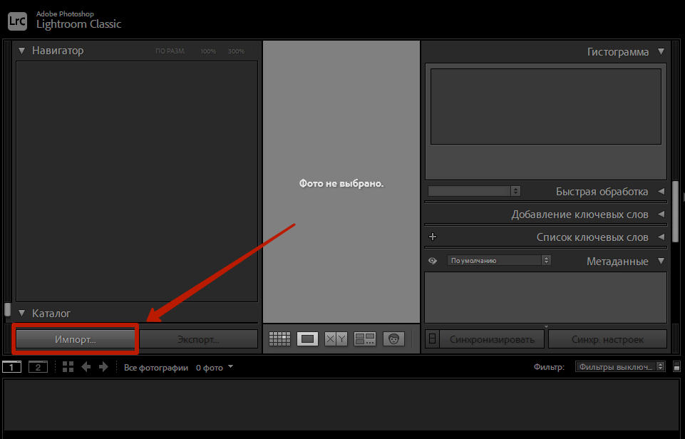Go forward with right arrow
The height and width of the screenshot is (439, 685).
click(x=103, y=367)
